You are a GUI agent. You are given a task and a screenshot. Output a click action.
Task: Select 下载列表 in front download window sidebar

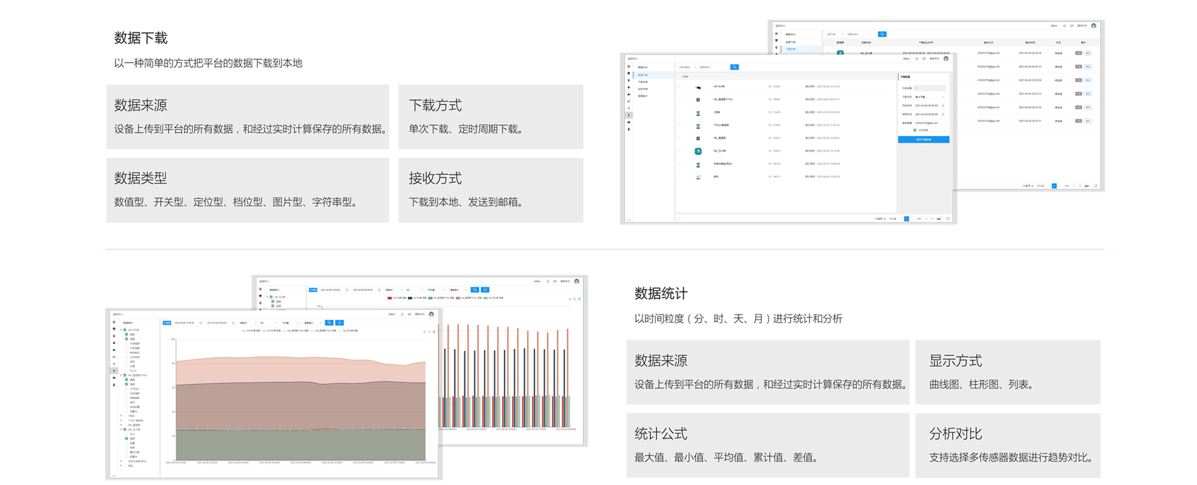(x=643, y=82)
